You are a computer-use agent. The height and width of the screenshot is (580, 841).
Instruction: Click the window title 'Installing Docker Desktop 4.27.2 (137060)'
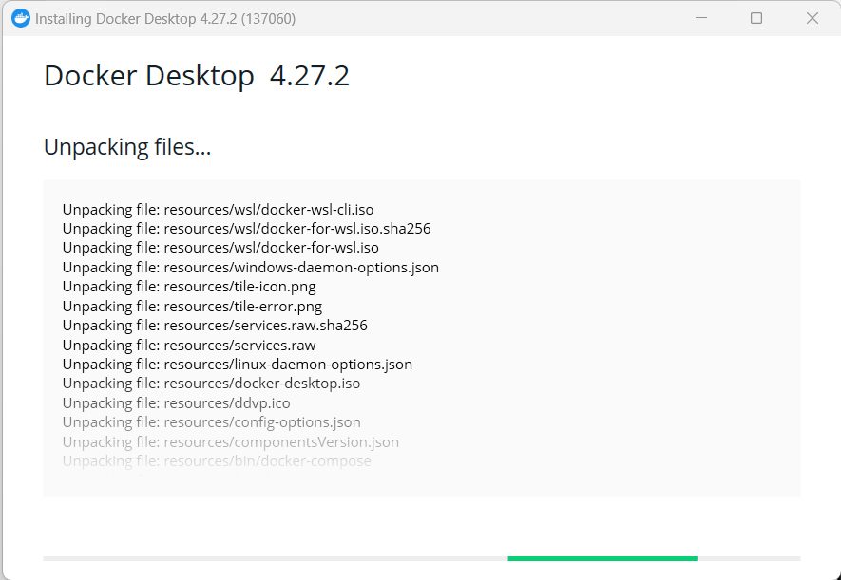(165, 19)
